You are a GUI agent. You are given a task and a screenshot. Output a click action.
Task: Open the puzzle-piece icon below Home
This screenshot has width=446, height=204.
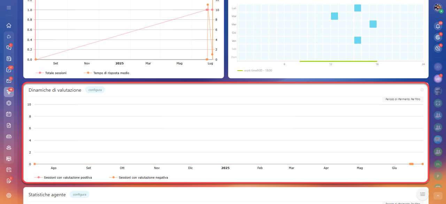coord(9,37)
